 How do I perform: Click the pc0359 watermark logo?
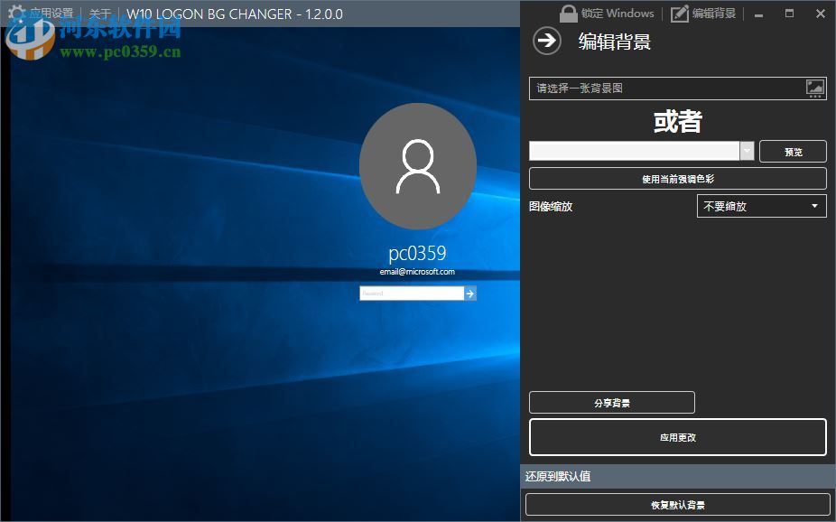[30, 40]
